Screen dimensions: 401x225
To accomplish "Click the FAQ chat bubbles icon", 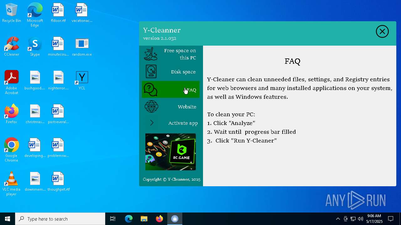I will coord(151,90).
